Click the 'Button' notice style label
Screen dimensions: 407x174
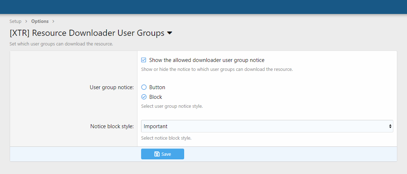click(x=157, y=87)
